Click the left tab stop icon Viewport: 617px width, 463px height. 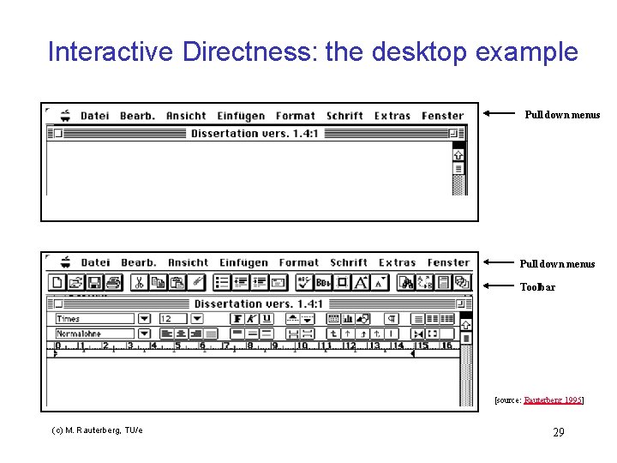pos(333,334)
